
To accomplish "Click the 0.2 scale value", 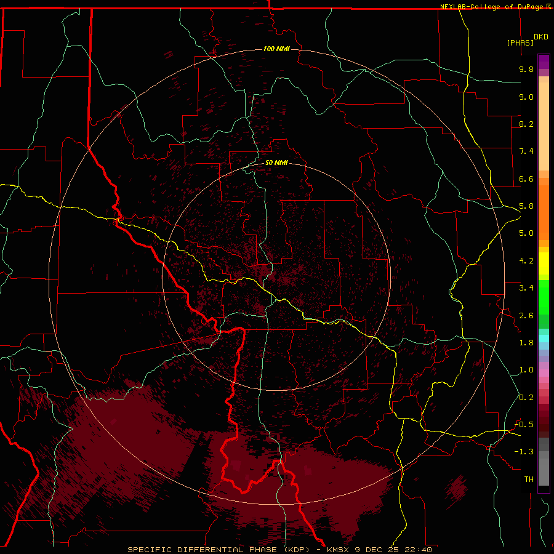I will [x=526, y=398].
